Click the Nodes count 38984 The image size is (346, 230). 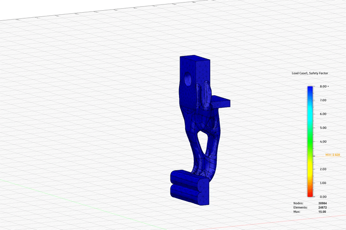pyautogui.click(x=323, y=203)
